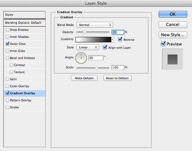
Task: Enable the Stroke checkbox
Action: point(7,107)
